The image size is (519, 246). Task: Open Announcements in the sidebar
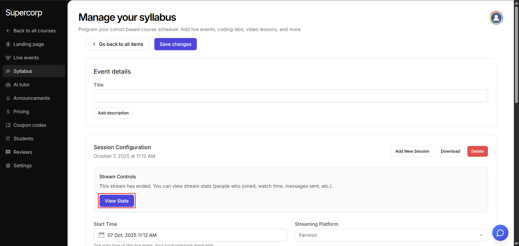(x=32, y=98)
